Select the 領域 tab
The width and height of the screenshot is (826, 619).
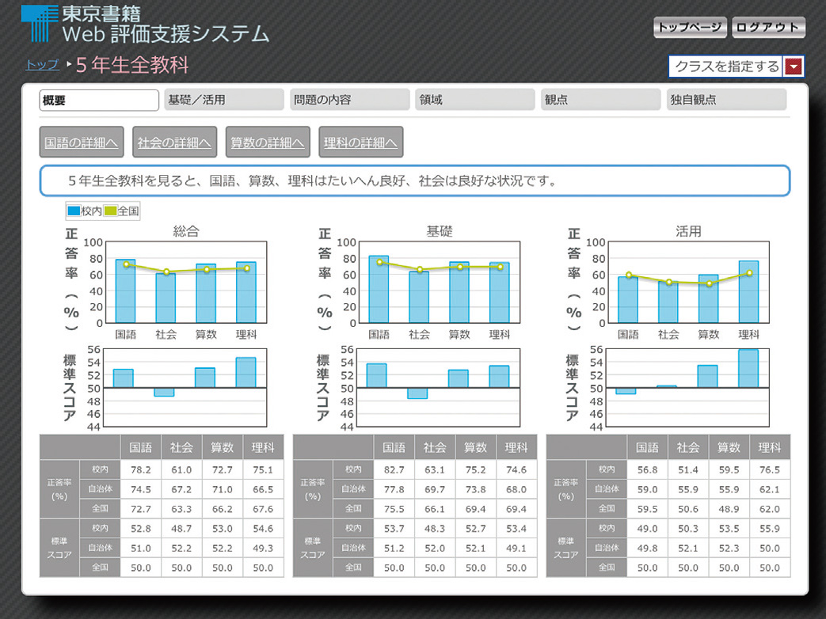pyautogui.click(x=475, y=100)
